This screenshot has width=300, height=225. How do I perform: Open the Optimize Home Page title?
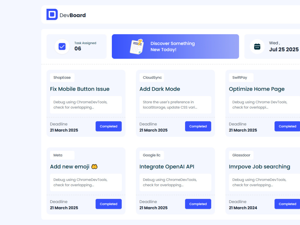pyautogui.click(x=257, y=89)
